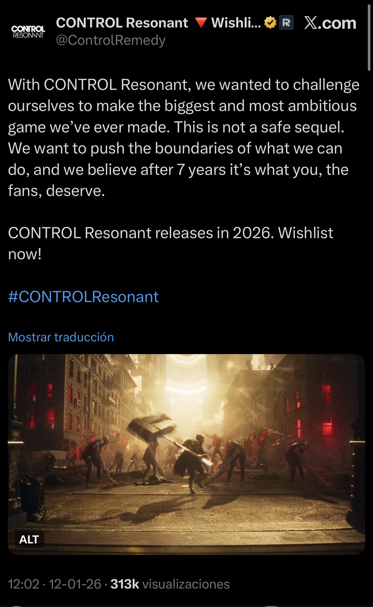This screenshot has height=607, width=373.
Task: Tap the word visualizaciones beside count
Action: click(186, 584)
